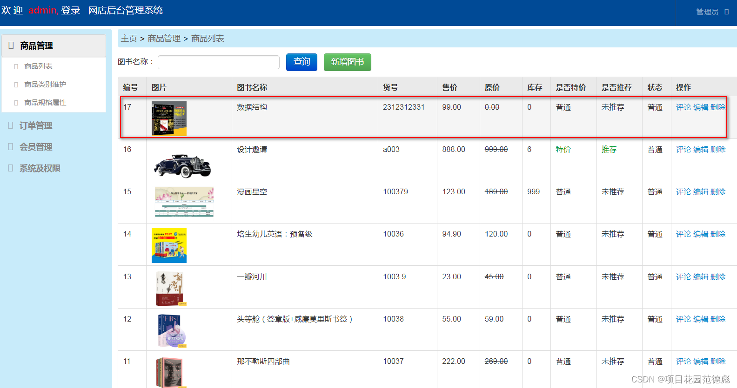Viewport: 737px width, 388px height.
Task: Open the 商品管理 menu section
Action: click(54, 46)
